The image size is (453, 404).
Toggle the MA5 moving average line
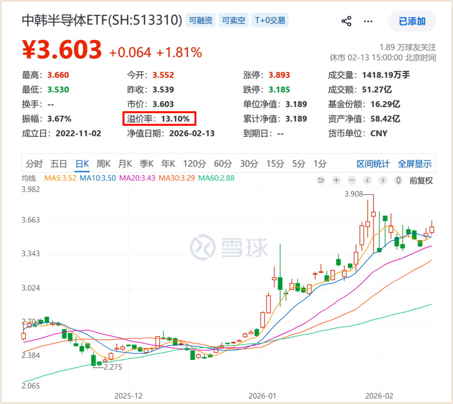60,177
